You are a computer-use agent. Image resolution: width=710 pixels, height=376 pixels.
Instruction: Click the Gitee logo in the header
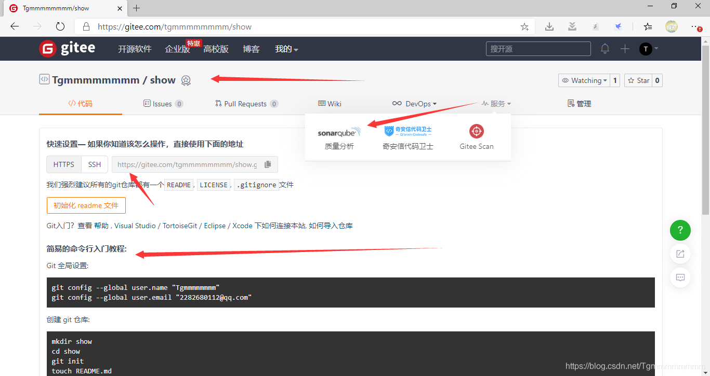[x=67, y=49]
